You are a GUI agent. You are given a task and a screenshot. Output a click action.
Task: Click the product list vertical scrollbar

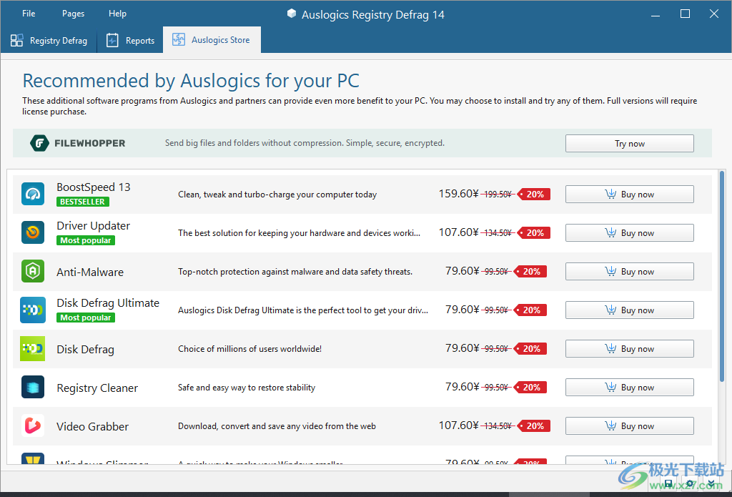(722, 275)
